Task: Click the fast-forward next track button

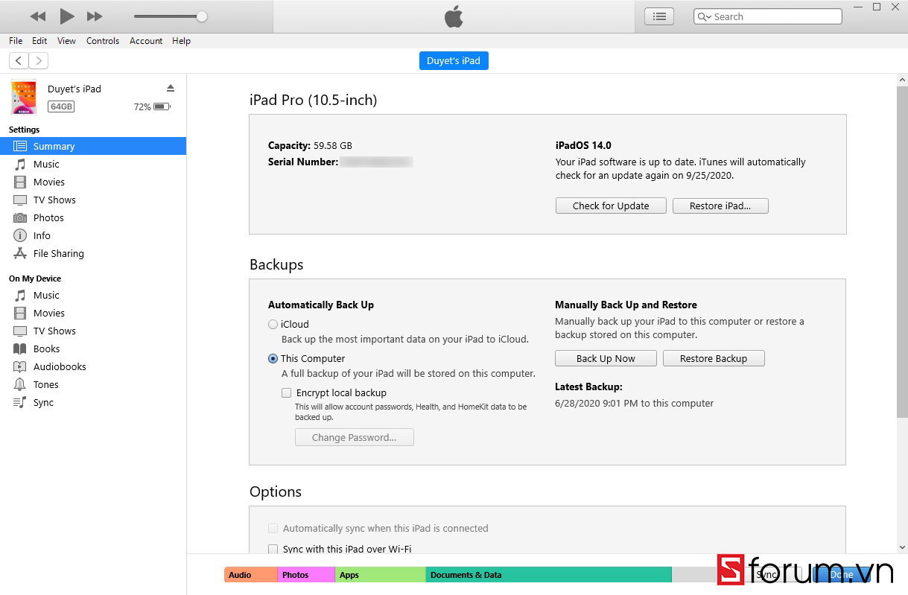Action: click(x=95, y=16)
